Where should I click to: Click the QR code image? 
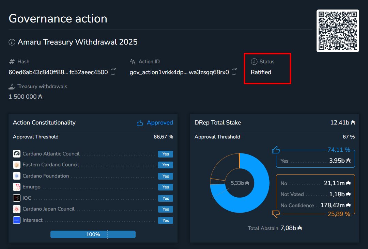337,31
